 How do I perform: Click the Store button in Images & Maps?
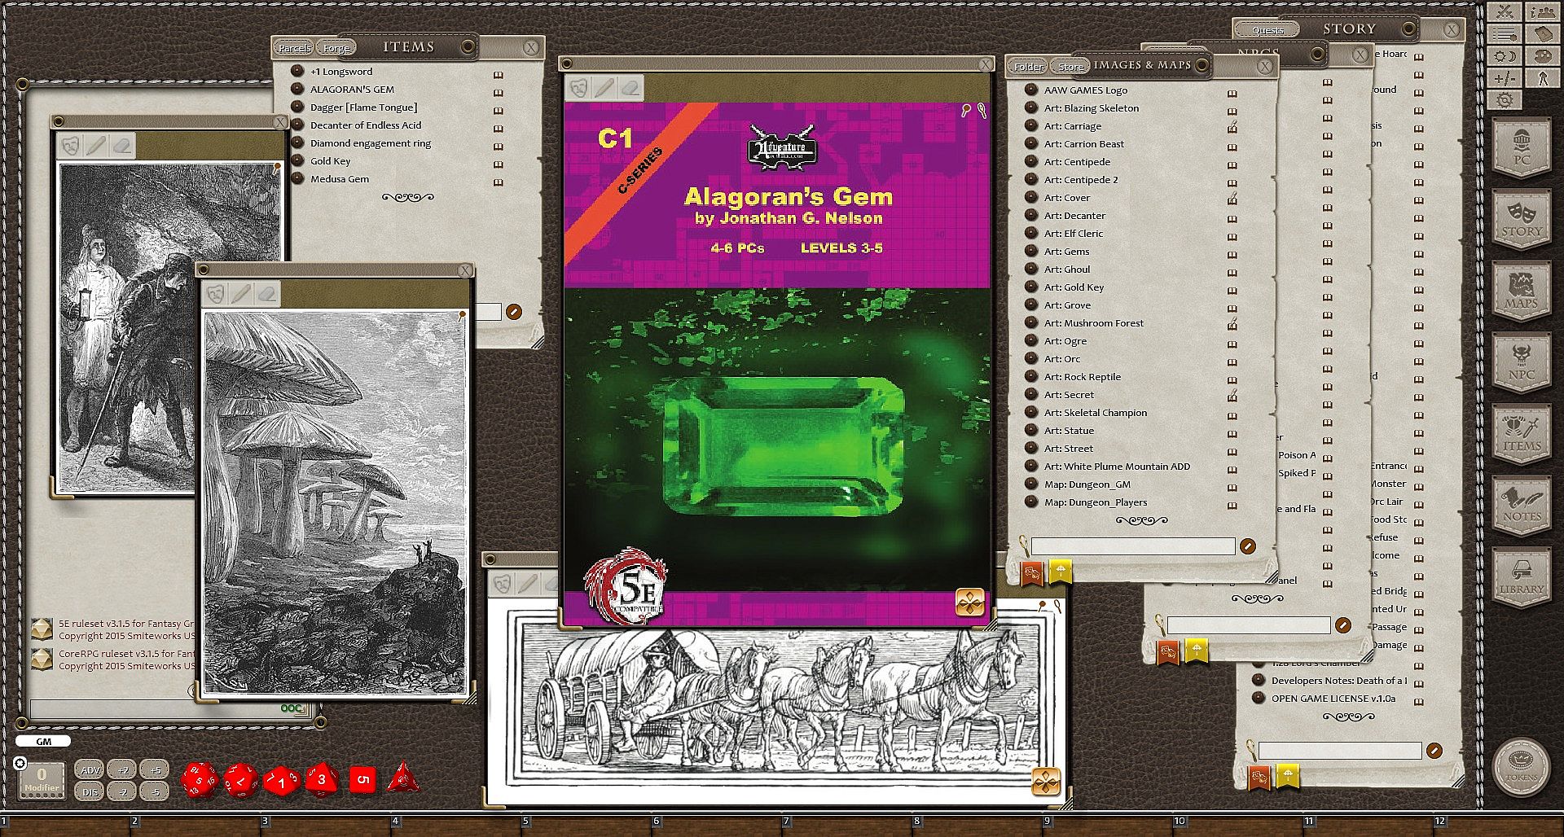click(x=1070, y=67)
